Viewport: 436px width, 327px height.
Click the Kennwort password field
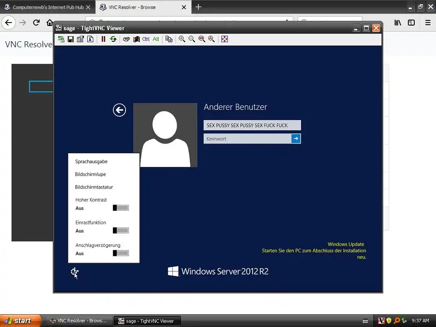pos(247,138)
